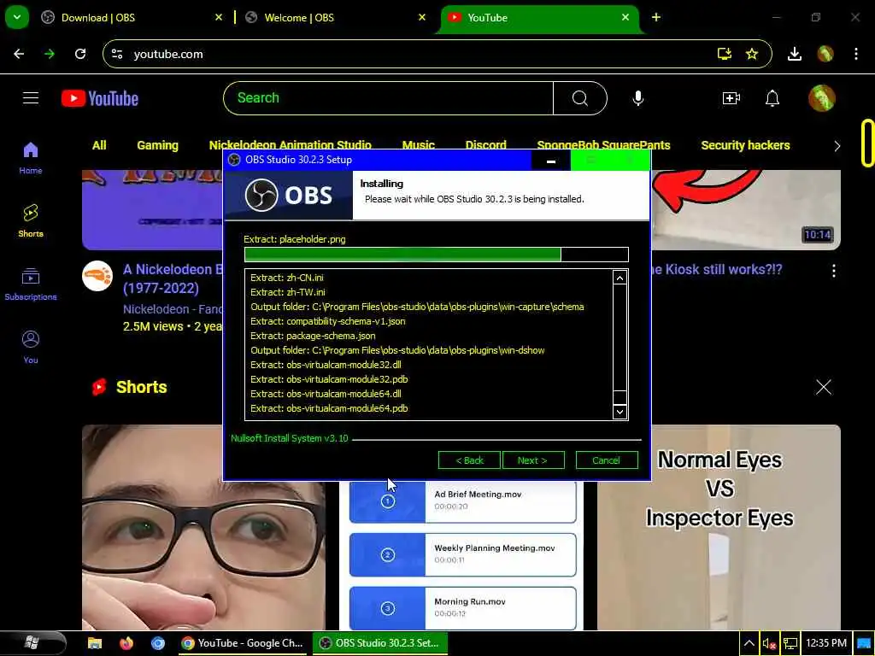The width and height of the screenshot is (875, 656).
Task: Switch to Download | OBS tab
Action: pyautogui.click(x=132, y=17)
